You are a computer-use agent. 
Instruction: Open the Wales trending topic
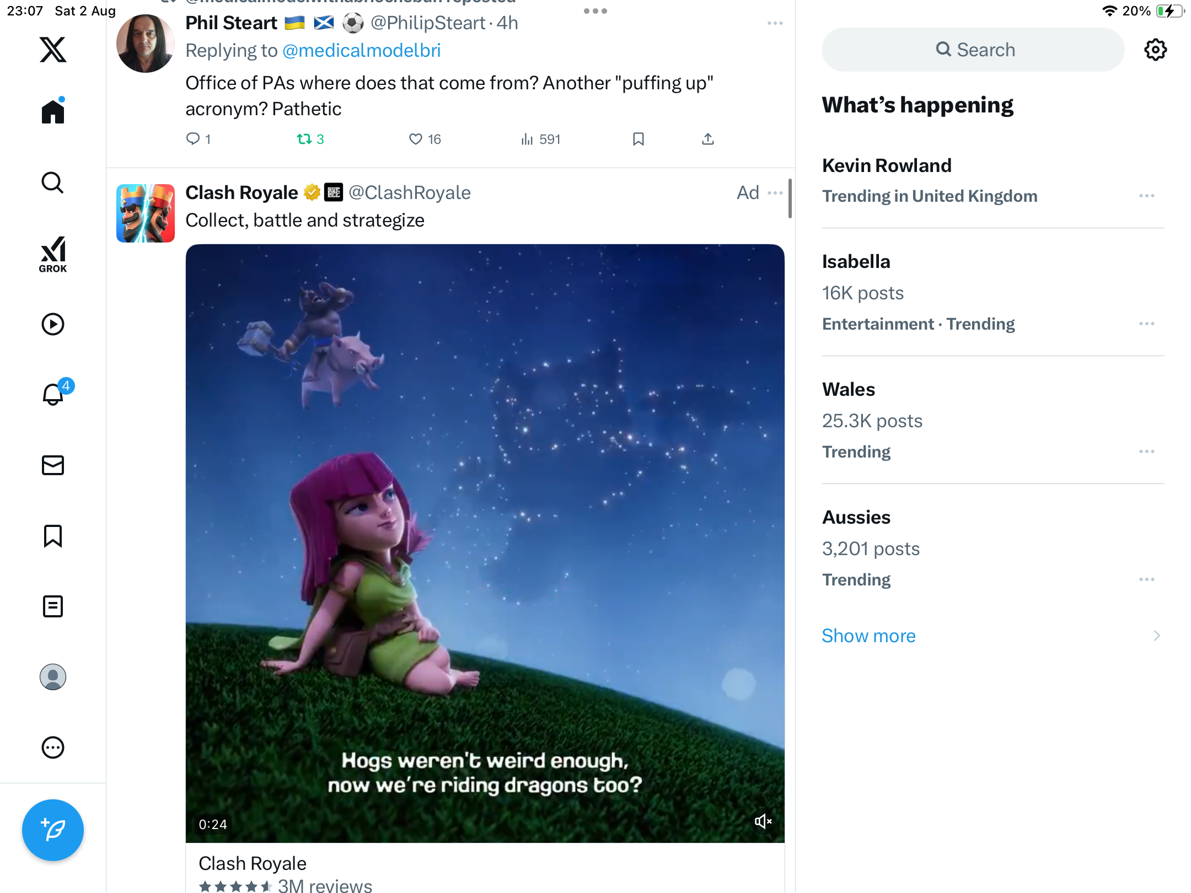tap(849, 389)
